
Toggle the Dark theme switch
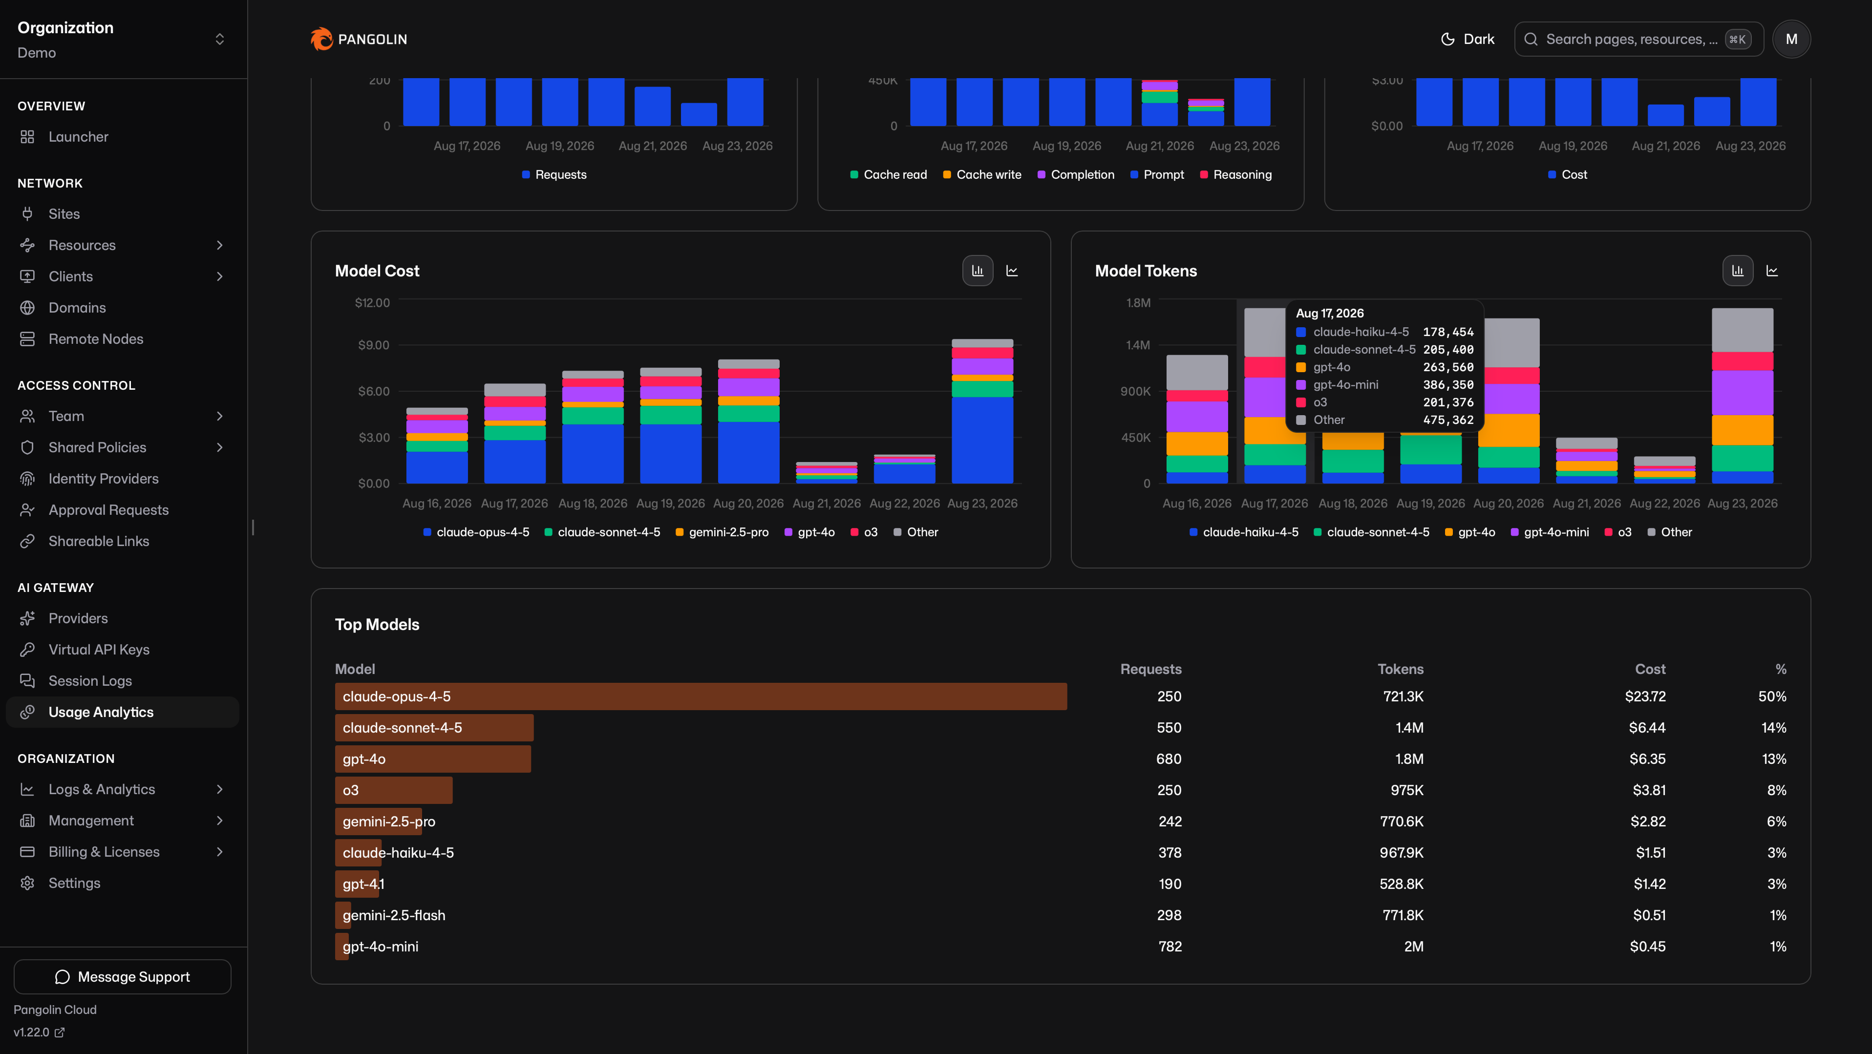1467,39
